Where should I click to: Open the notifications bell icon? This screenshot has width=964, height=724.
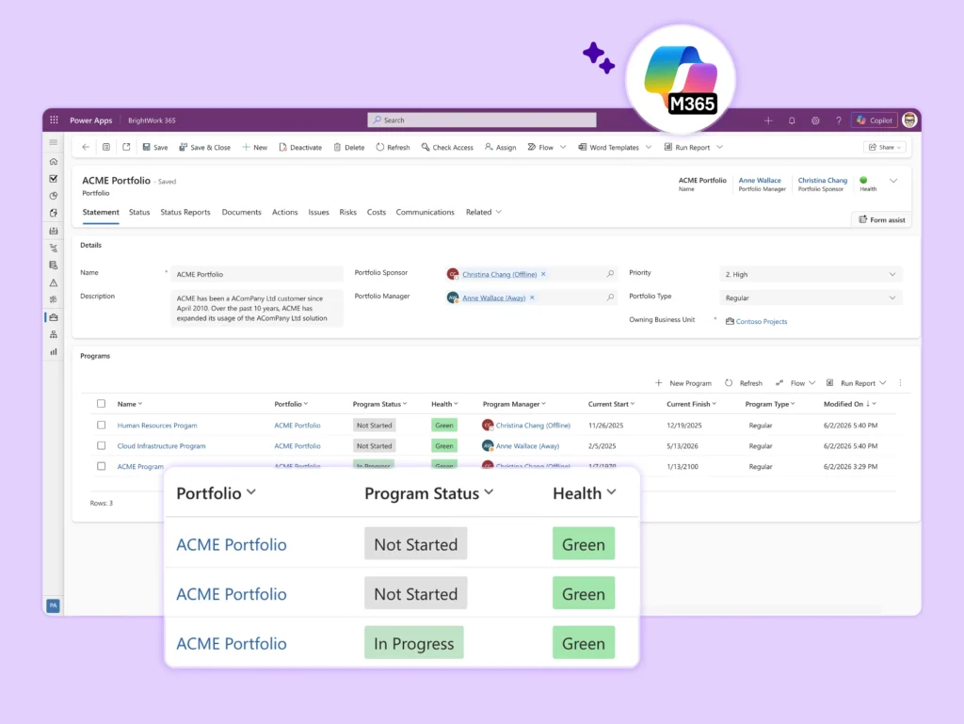click(x=792, y=121)
